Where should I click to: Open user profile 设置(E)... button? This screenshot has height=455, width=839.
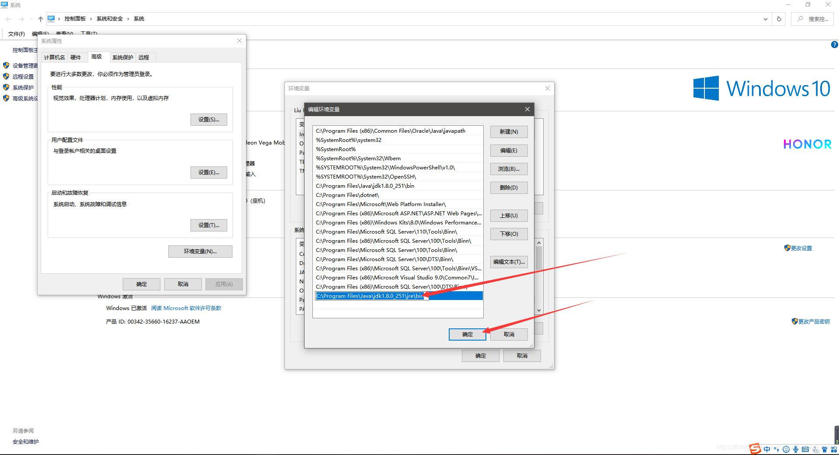click(x=208, y=172)
